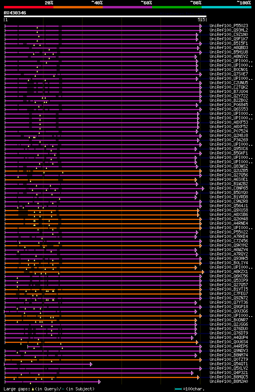Click the white query sequence bar

point(105,16)
